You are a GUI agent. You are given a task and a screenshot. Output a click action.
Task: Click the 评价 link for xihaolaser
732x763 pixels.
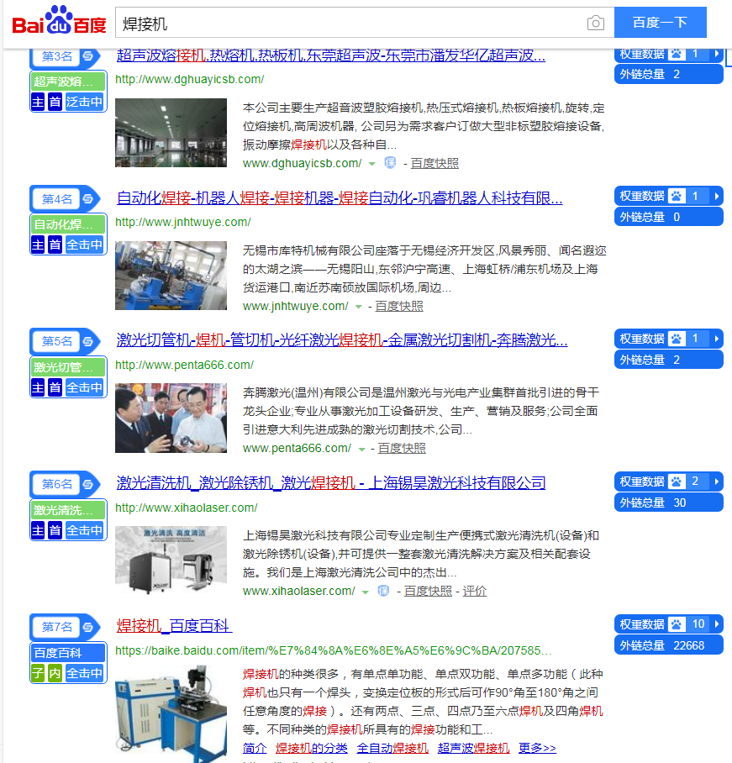coord(475,591)
